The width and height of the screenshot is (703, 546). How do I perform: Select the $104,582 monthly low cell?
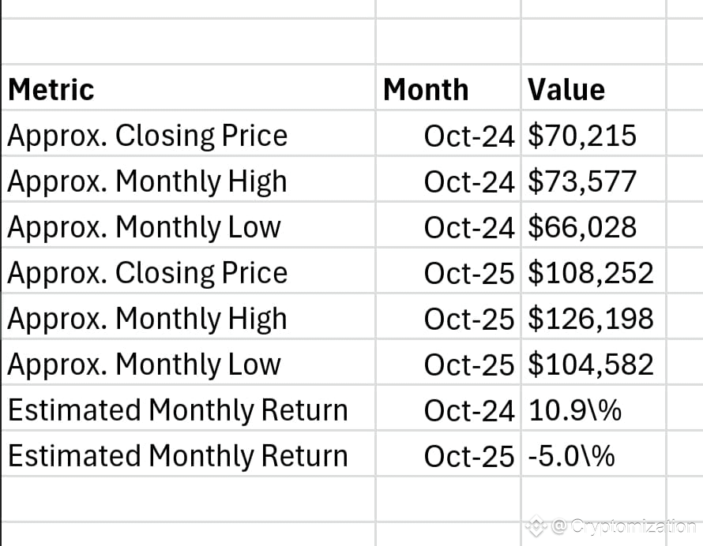tap(594, 362)
